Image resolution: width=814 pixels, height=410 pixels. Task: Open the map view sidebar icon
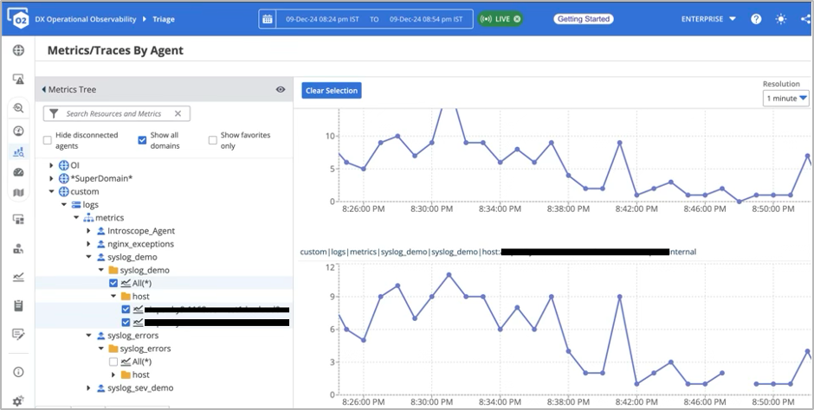(18, 192)
